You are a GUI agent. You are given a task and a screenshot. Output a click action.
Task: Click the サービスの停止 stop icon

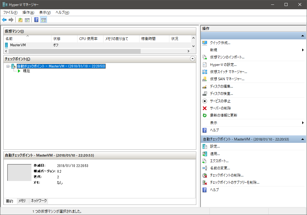pyautogui.click(x=205, y=101)
